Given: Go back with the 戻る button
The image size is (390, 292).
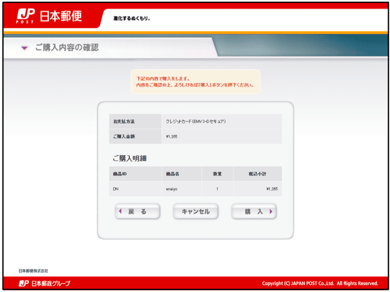Looking at the screenshot, I should [x=137, y=211].
